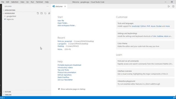Open the Interactive playground card
This screenshot has height=99, width=176.
pos(145,82)
